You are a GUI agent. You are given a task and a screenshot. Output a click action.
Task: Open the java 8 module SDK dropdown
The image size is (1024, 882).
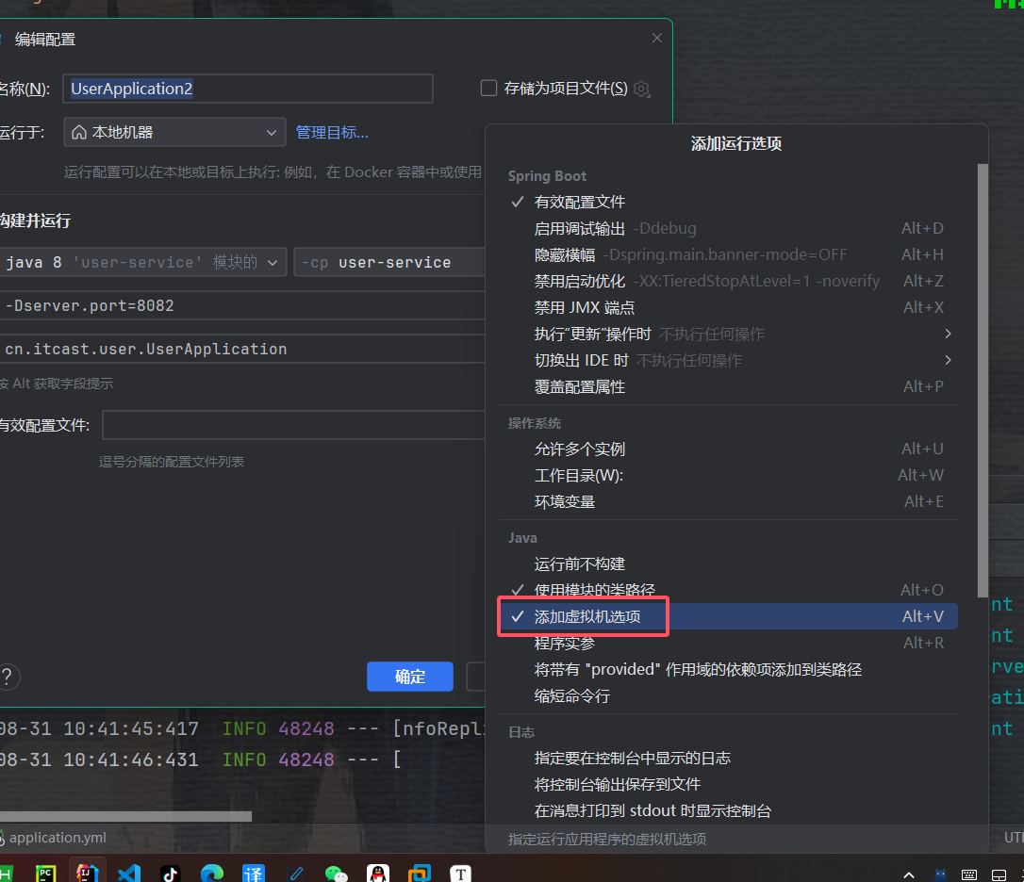click(141, 262)
